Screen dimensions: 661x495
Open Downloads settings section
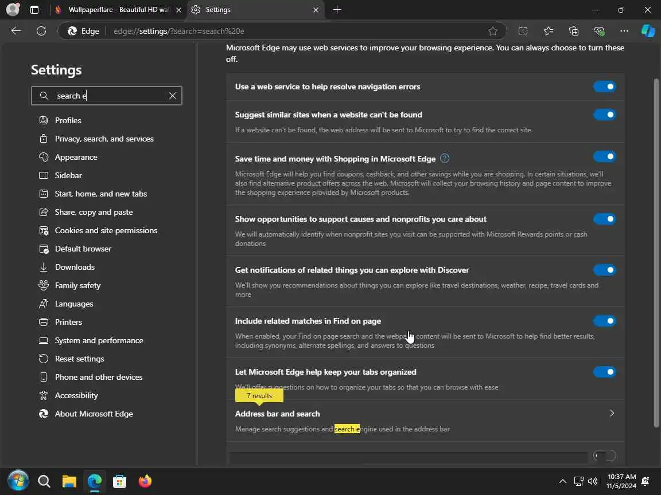coord(75,267)
